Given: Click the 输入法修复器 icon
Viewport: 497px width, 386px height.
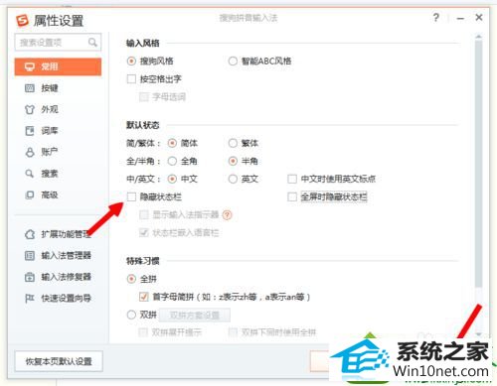Looking at the screenshot, I should pos(30,277).
